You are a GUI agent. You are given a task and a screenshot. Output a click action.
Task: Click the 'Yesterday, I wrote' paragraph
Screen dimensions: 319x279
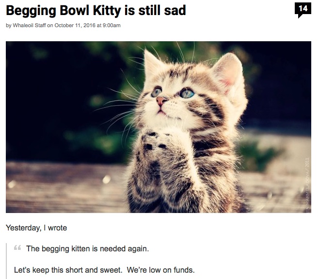click(36, 228)
